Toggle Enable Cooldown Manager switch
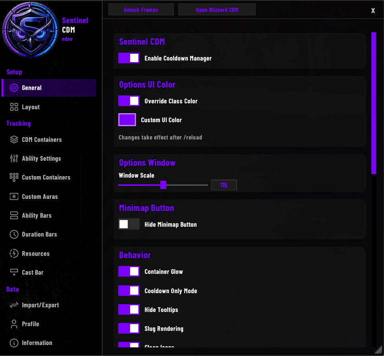 129,58
